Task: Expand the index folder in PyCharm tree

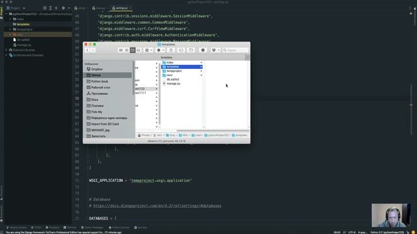Action: tap(10, 19)
